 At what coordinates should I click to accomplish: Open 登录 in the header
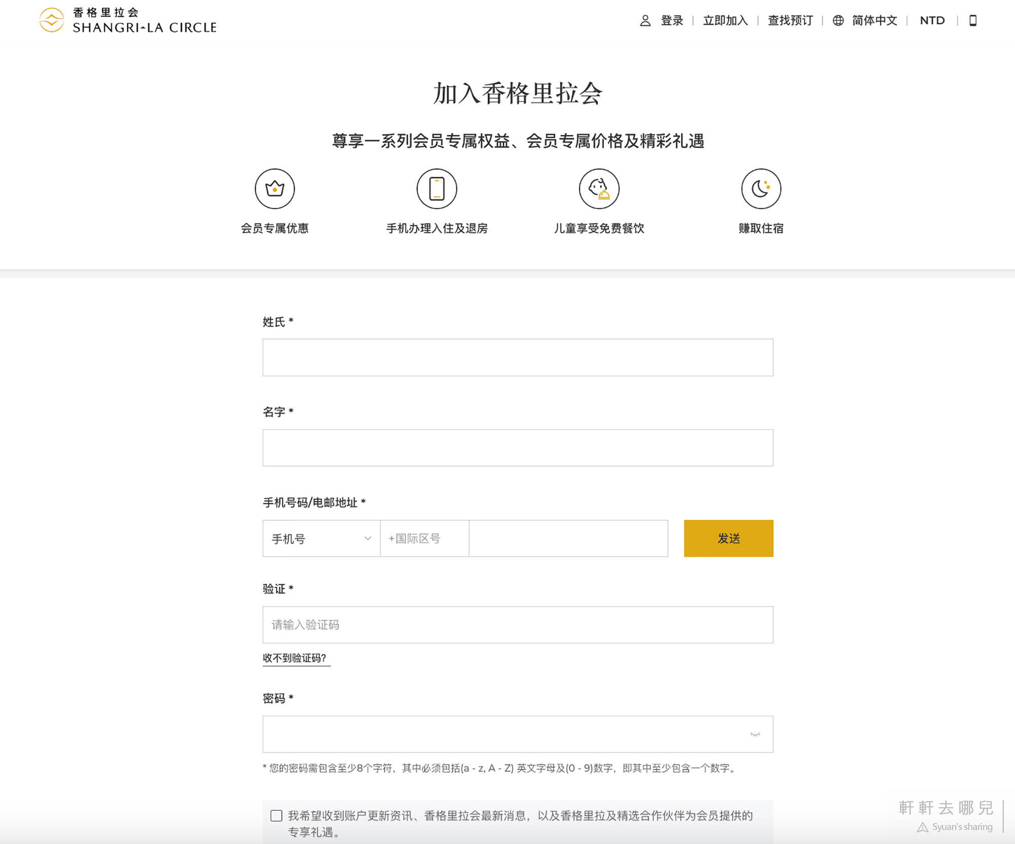pyautogui.click(x=672, y=21)
